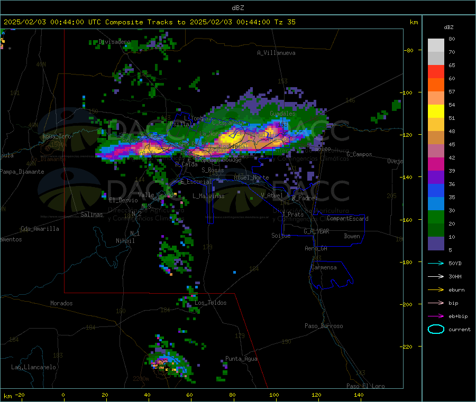
Task: Click the 'Cda_Amarilla' map label
Action: pyautogui.click(x=40, y=229)
